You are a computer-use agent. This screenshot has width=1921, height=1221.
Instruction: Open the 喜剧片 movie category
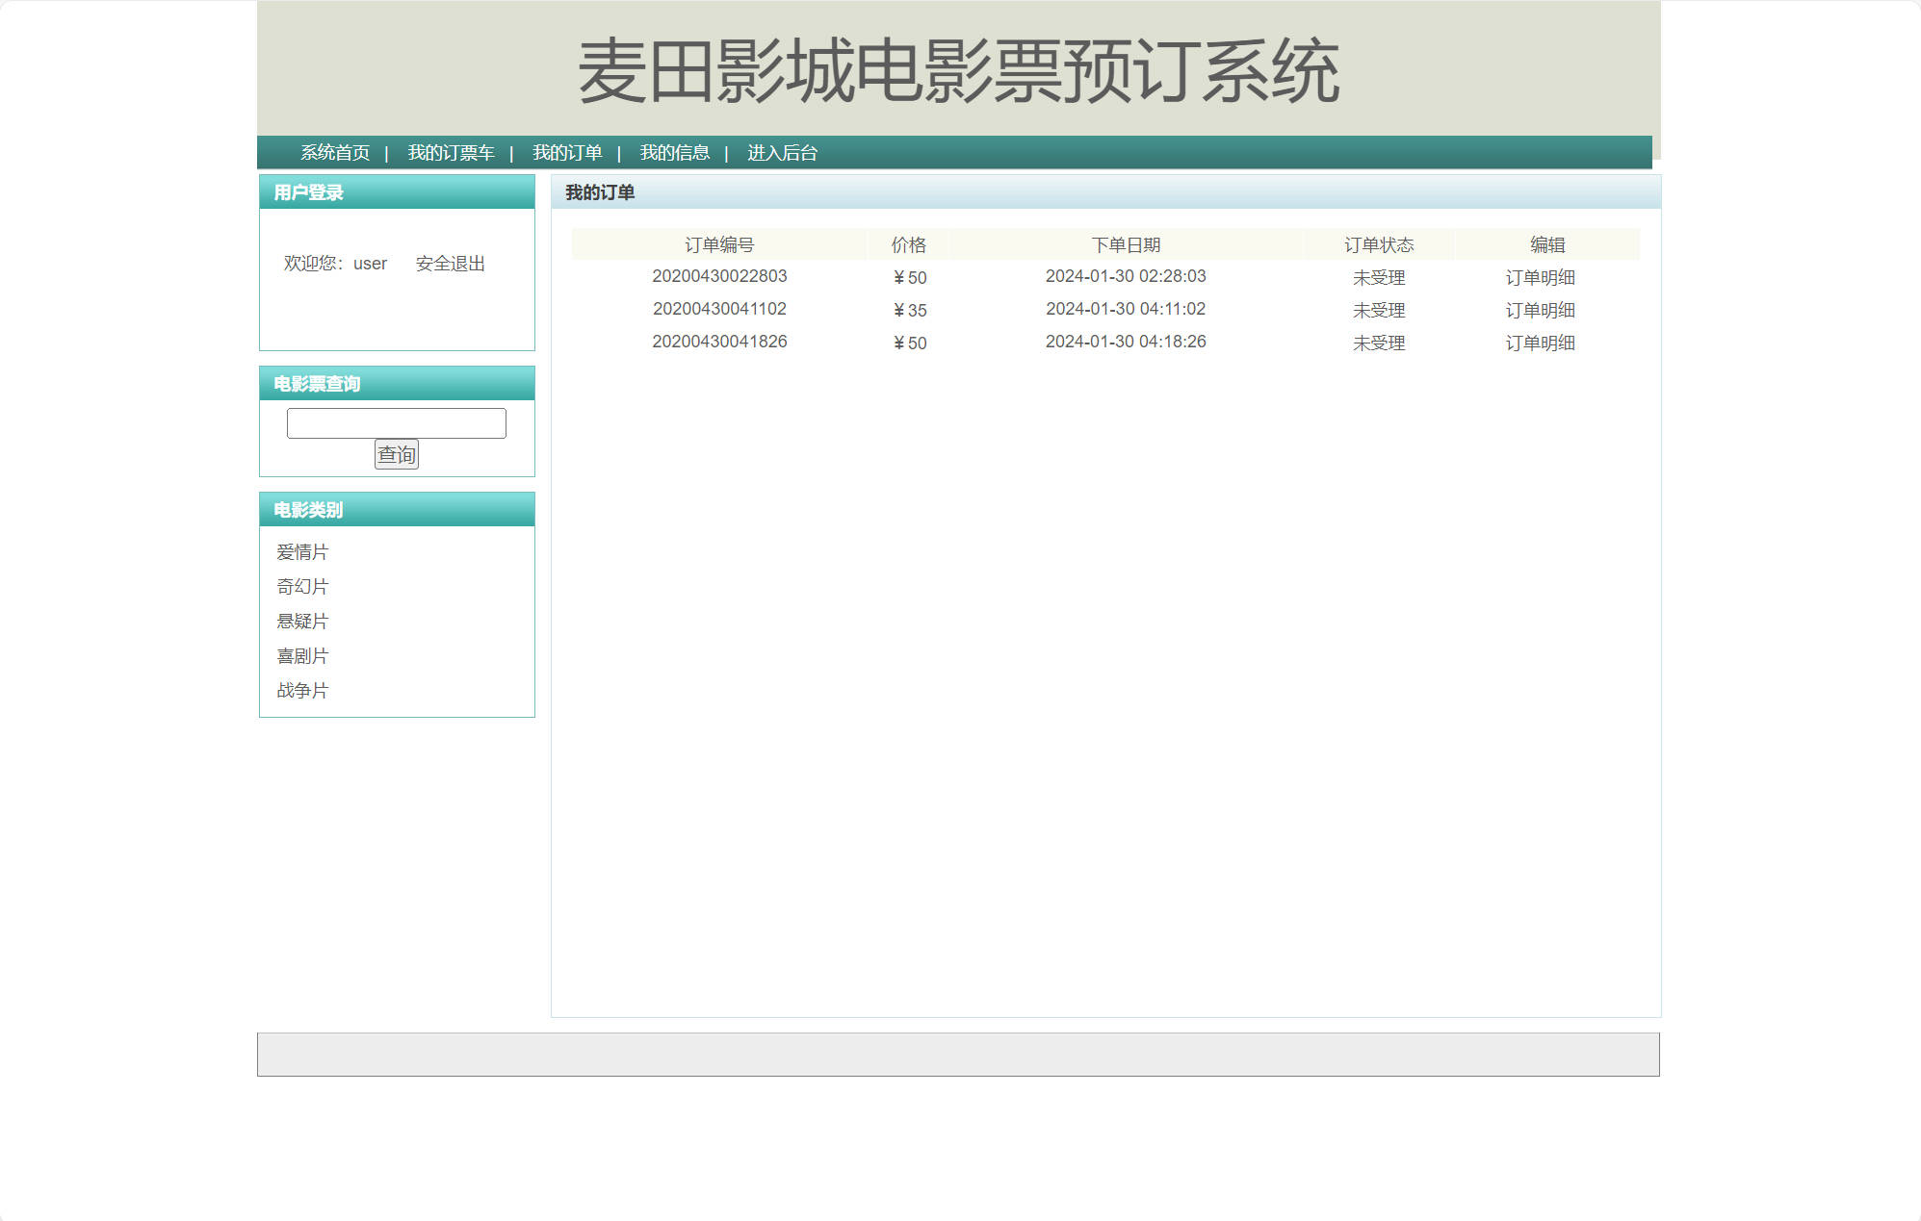tap(301, 655)
